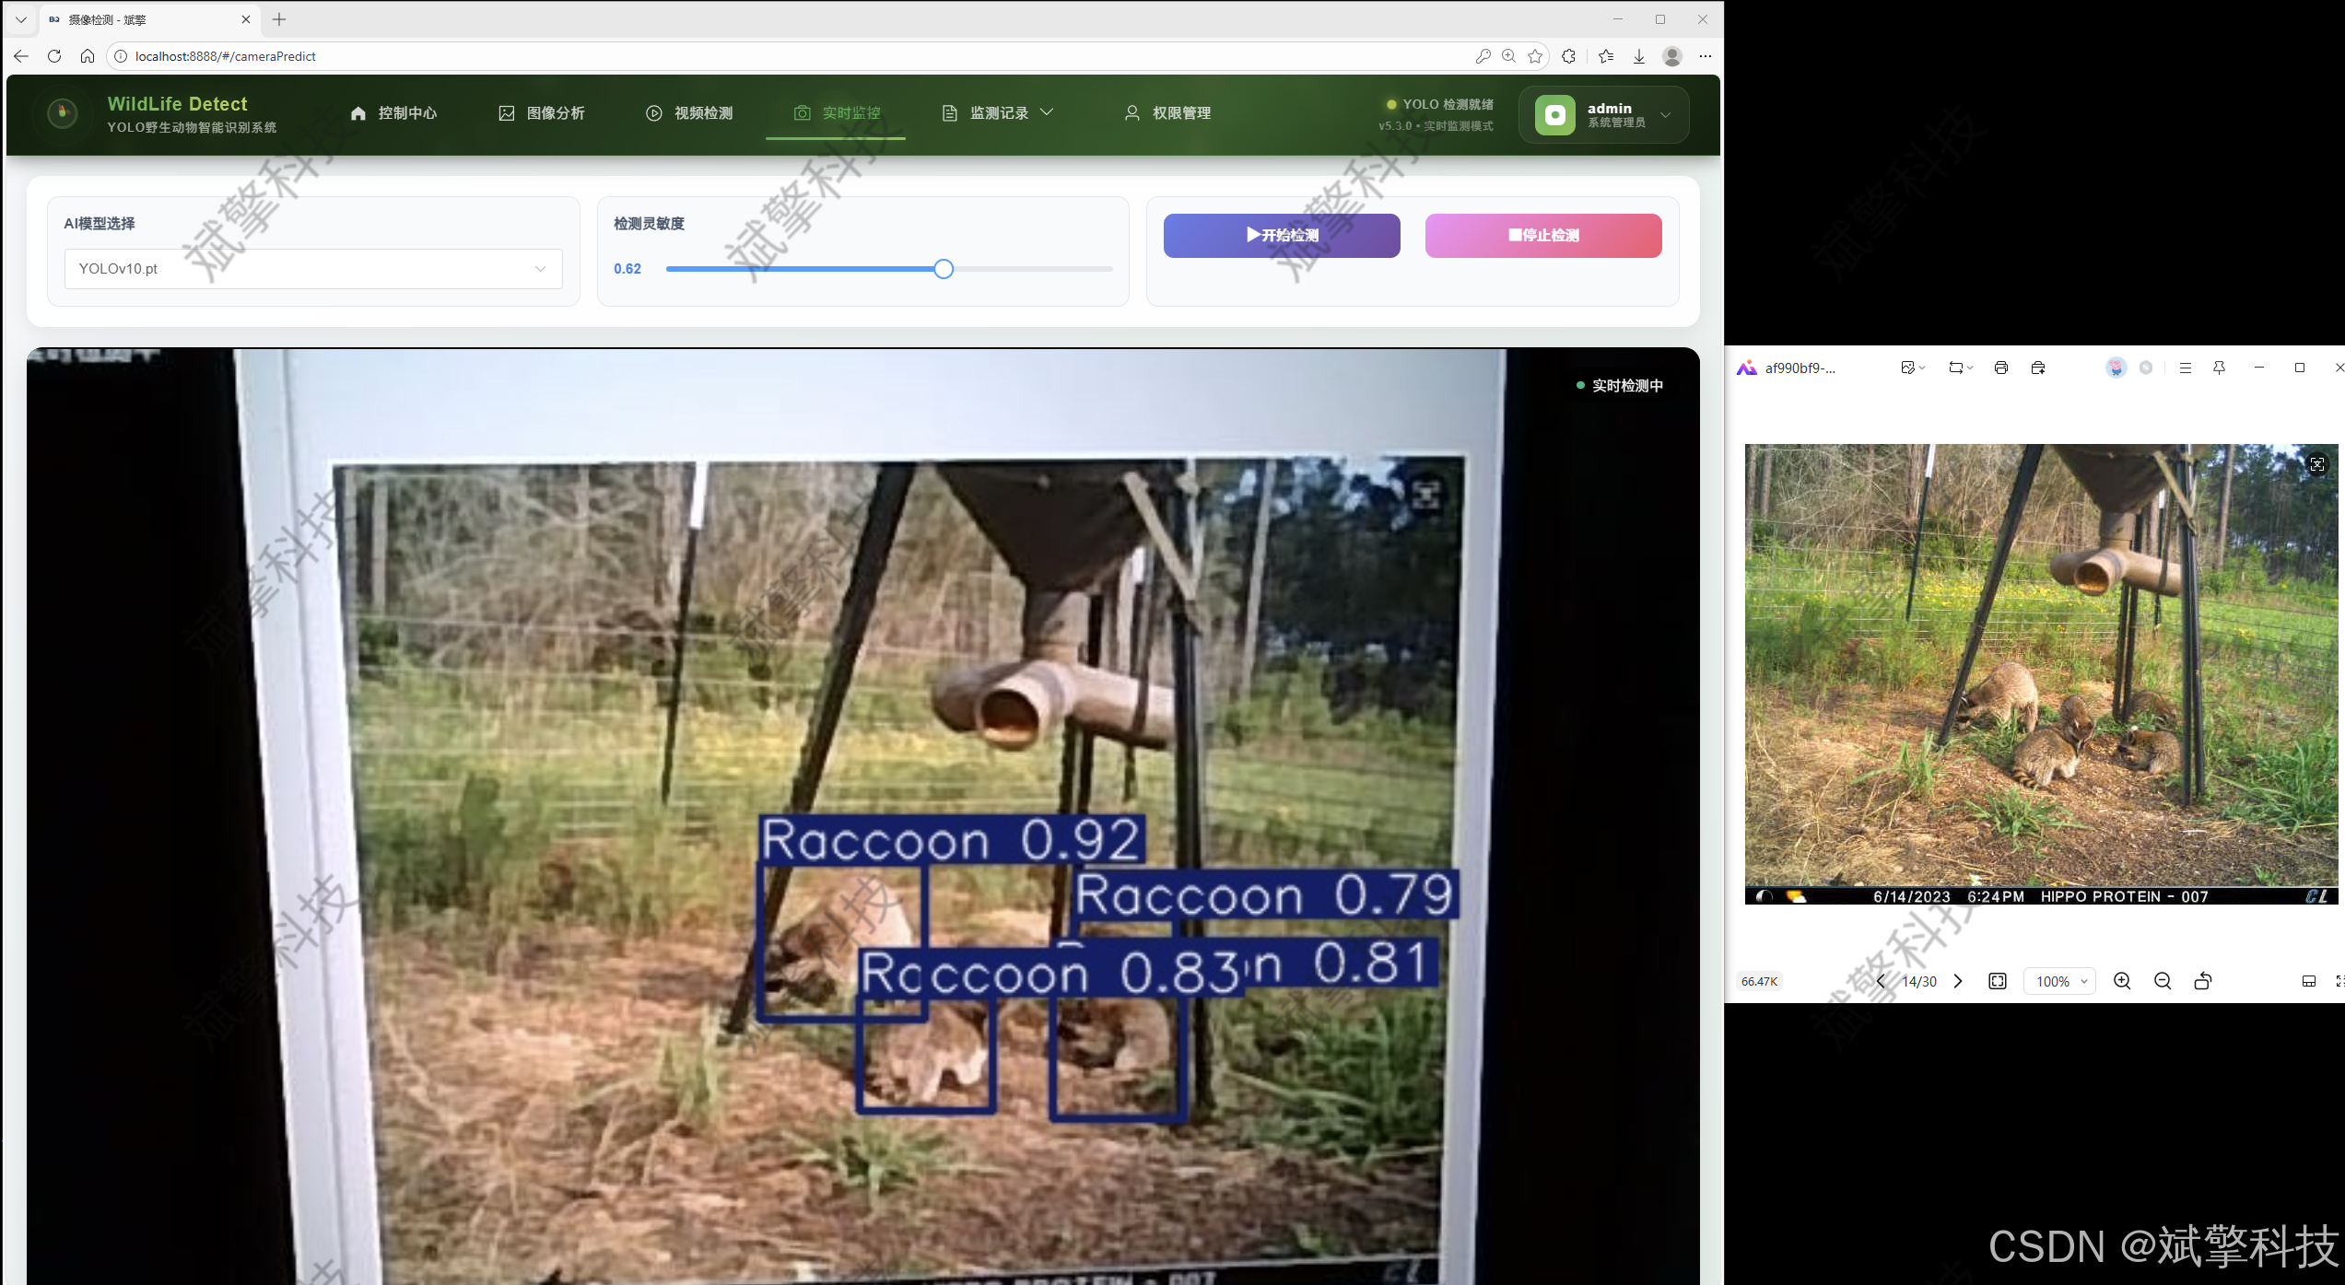2345x1285 pixels.
Task: Click the fit-to-window icon in viewer
Action: click(1998, 981)
